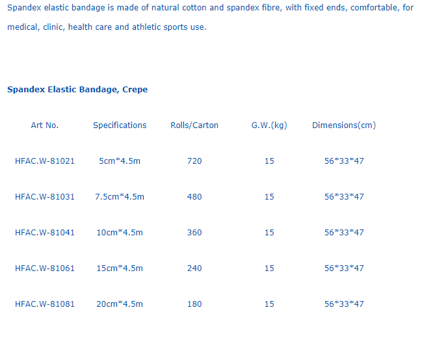424x340 pixels.
Task: Select article number HFAC.W-81031
Action: point(45,197)
